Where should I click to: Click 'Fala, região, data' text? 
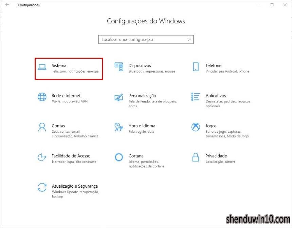(x=142, y=132)
